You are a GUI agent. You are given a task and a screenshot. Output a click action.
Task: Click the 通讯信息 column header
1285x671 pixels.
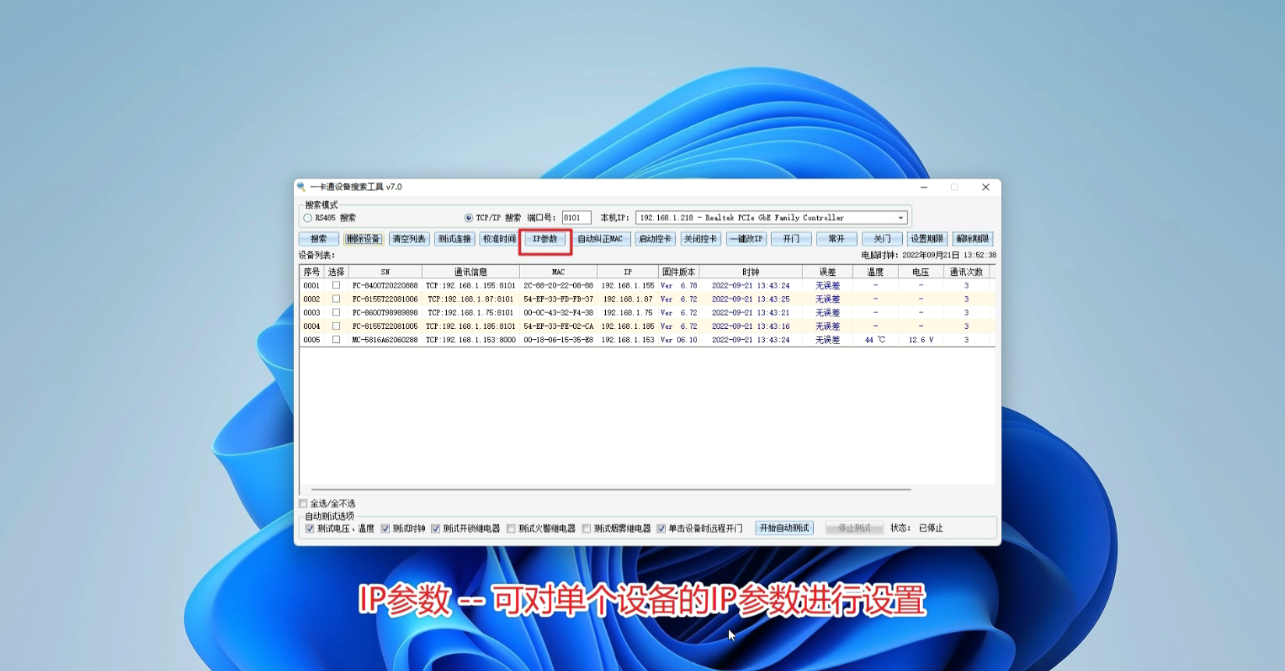[471, 272]
